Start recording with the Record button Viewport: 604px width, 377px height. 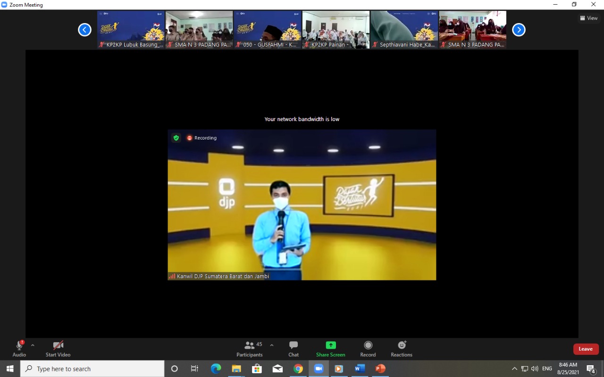(x=368, y=349)
